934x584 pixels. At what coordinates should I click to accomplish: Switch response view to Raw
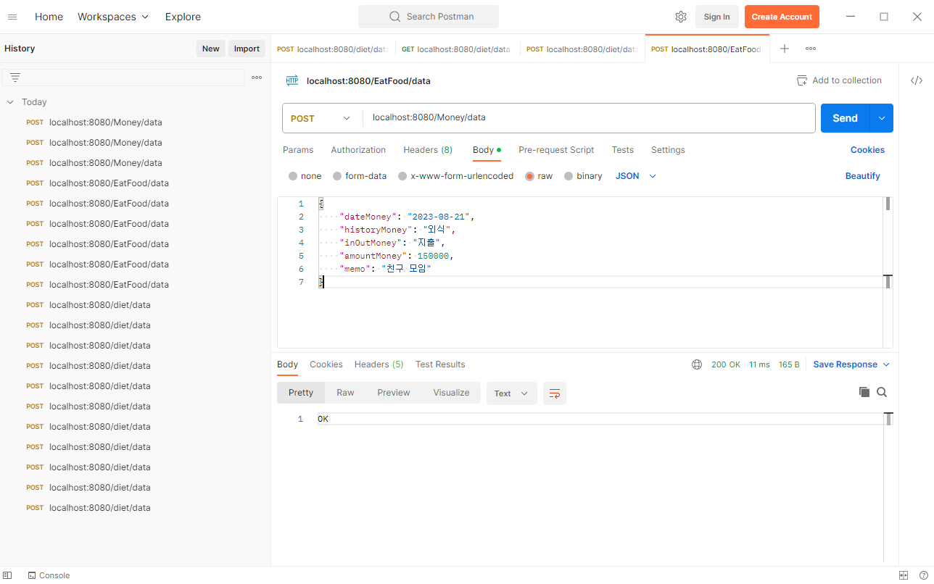[345, 393]
